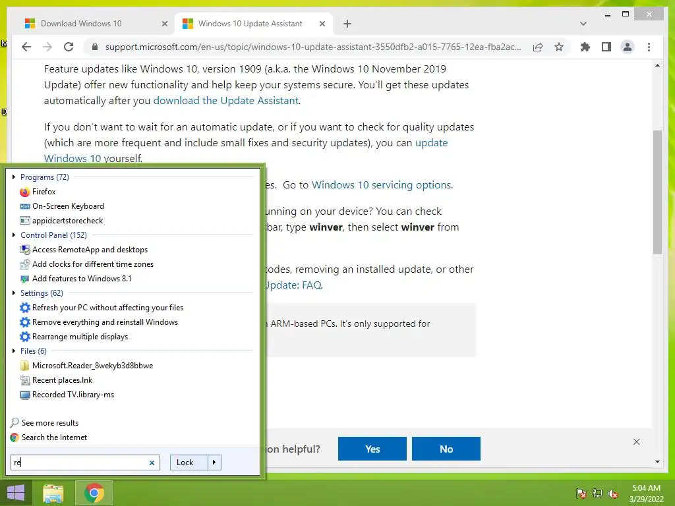Open the tab search chevron
Image resolution: width=675 pixels, height=506 pixels.
click(x=583, y=24)
